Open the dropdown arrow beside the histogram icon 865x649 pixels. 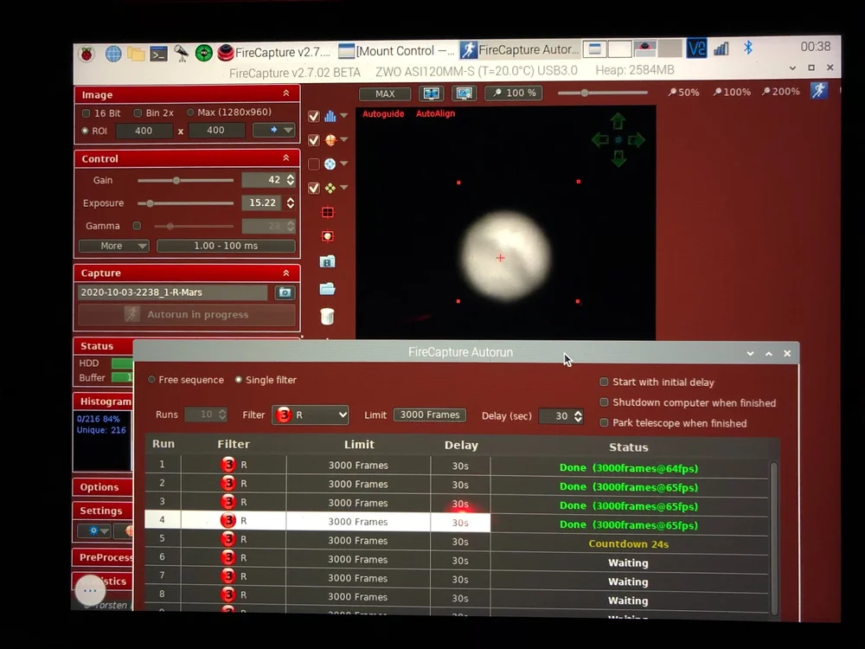tap(344, 116)
